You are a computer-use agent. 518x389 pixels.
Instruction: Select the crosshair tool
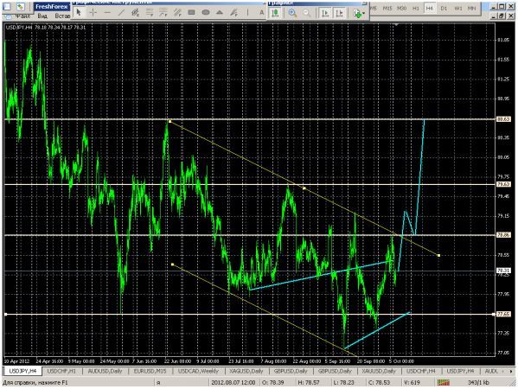click(x=93, y=13)
